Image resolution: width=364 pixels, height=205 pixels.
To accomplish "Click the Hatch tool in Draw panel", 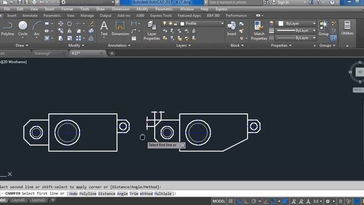I will click(x=47, y=38).
